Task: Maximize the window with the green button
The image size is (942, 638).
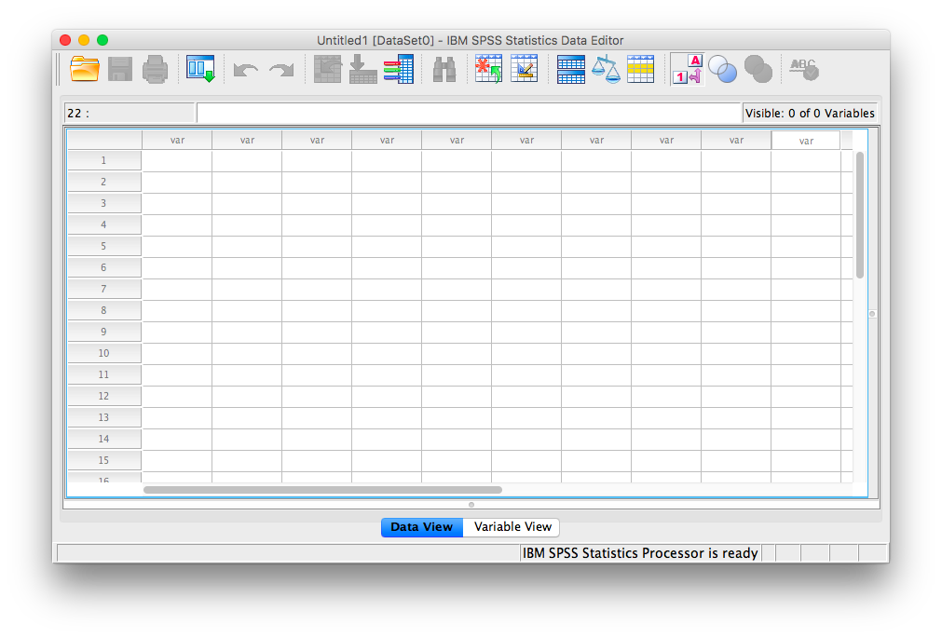Action: point(102,40)
